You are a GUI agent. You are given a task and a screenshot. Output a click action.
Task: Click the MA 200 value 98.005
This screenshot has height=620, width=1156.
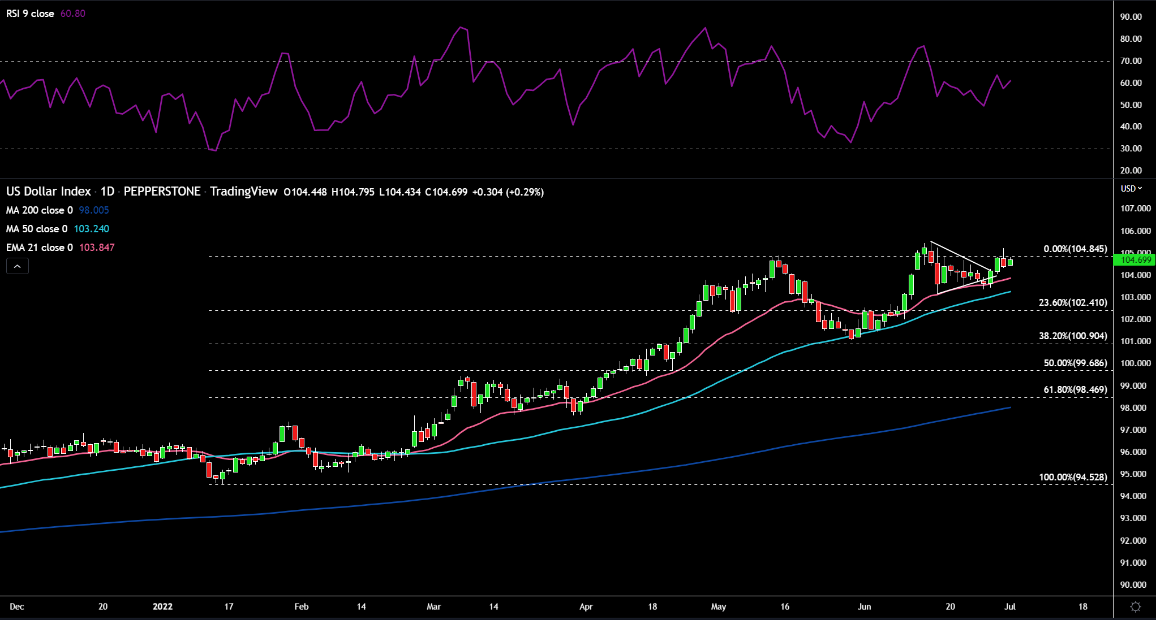pyautogui.click(x=94, y=210)
